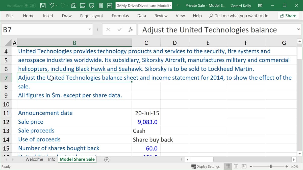Screen dimensions: 303x170
Task: Switch to Page Break Preview icon
Action: [244, 166]
